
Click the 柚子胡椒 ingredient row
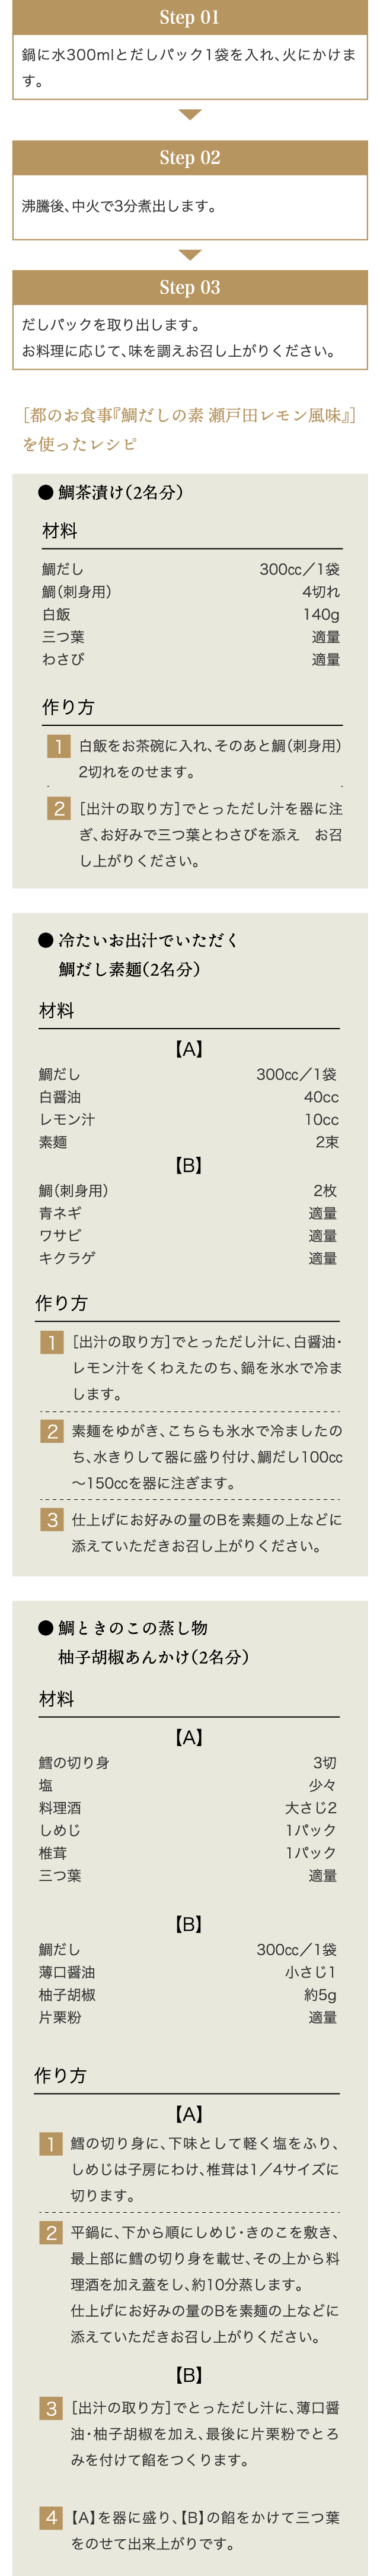tap(188, 1995)
